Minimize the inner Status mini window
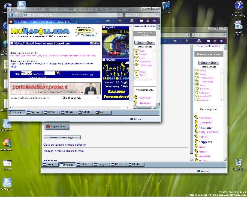The height and width of the screenshot is (197, 247). pos(91,43)
